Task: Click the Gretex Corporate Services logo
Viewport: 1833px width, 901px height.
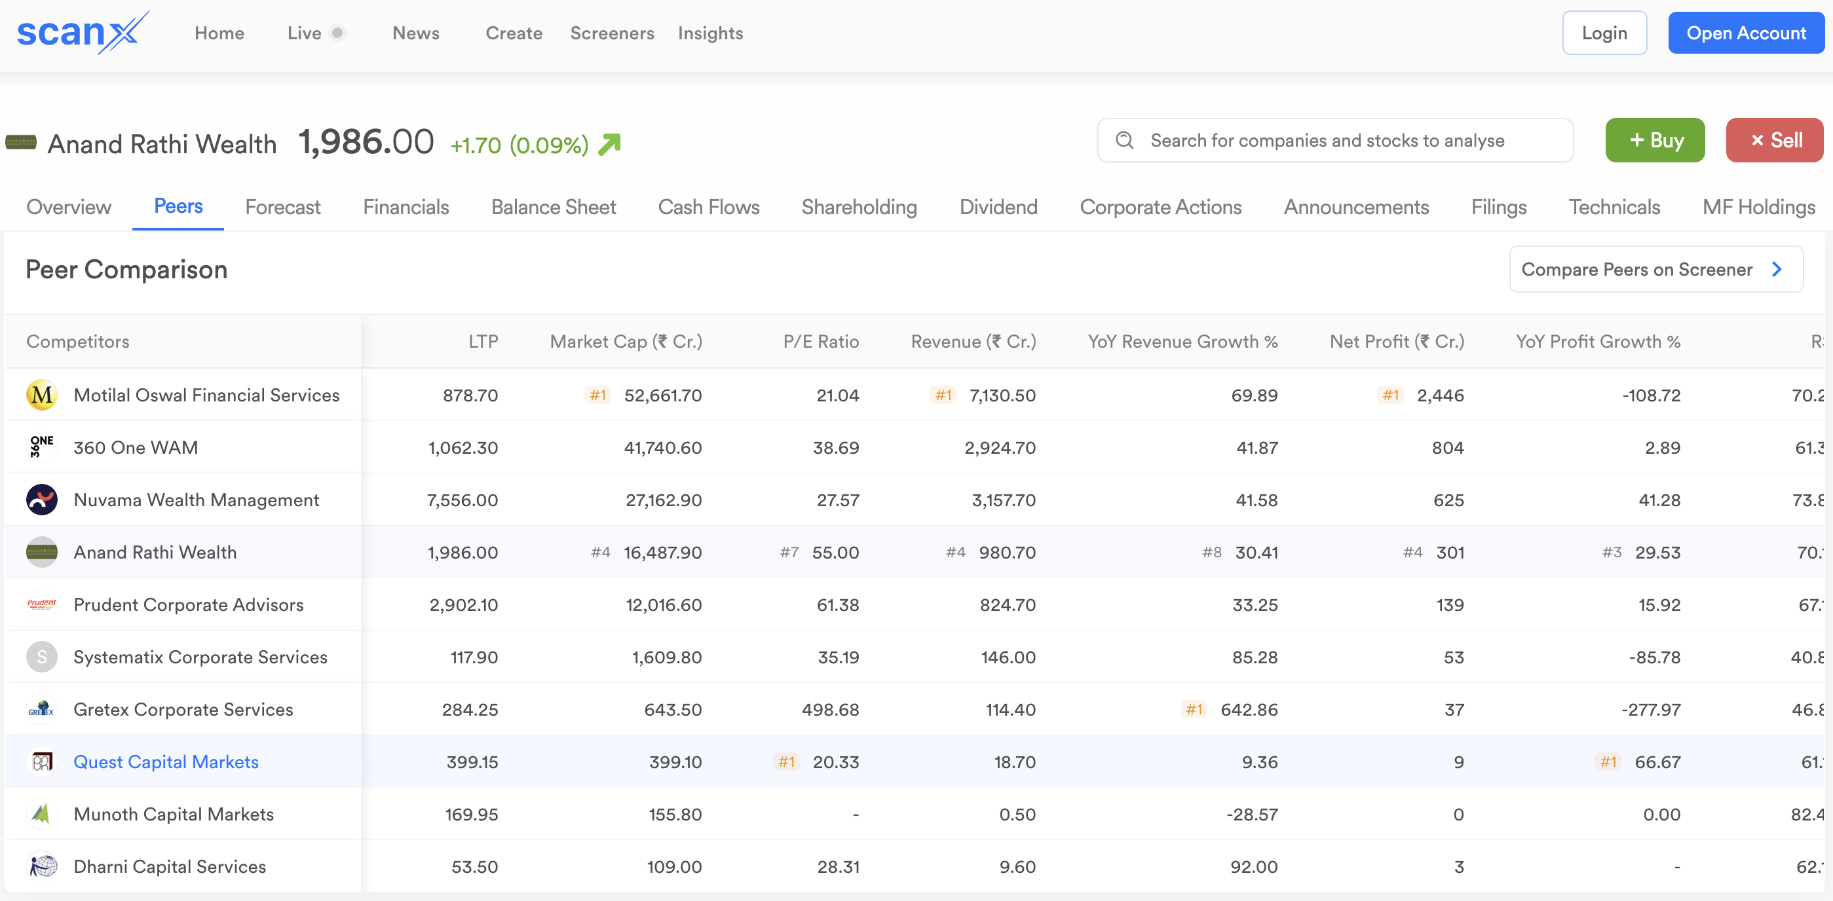Action: click(42, 709)
